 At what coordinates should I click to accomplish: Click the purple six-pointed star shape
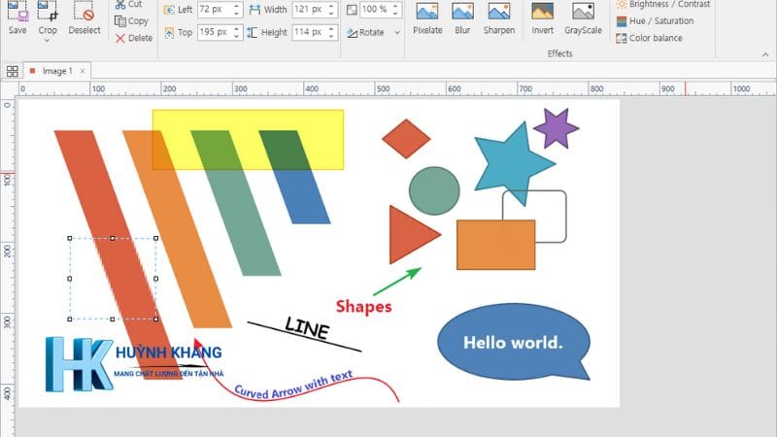pyautogui.click(x=556, y=128)
